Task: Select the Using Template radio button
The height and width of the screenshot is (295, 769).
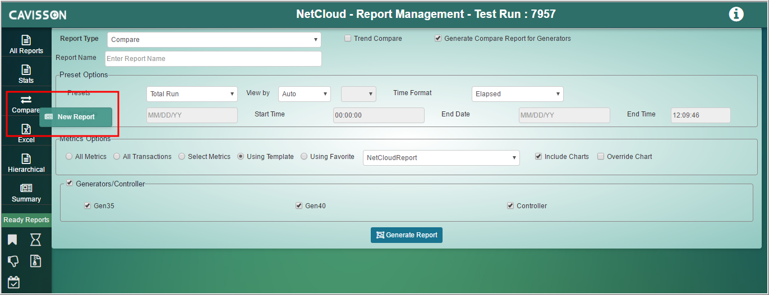Action: [x=241, y=157]
